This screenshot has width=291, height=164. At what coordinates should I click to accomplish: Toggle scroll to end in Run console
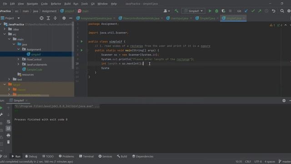[x=8, y=128]
